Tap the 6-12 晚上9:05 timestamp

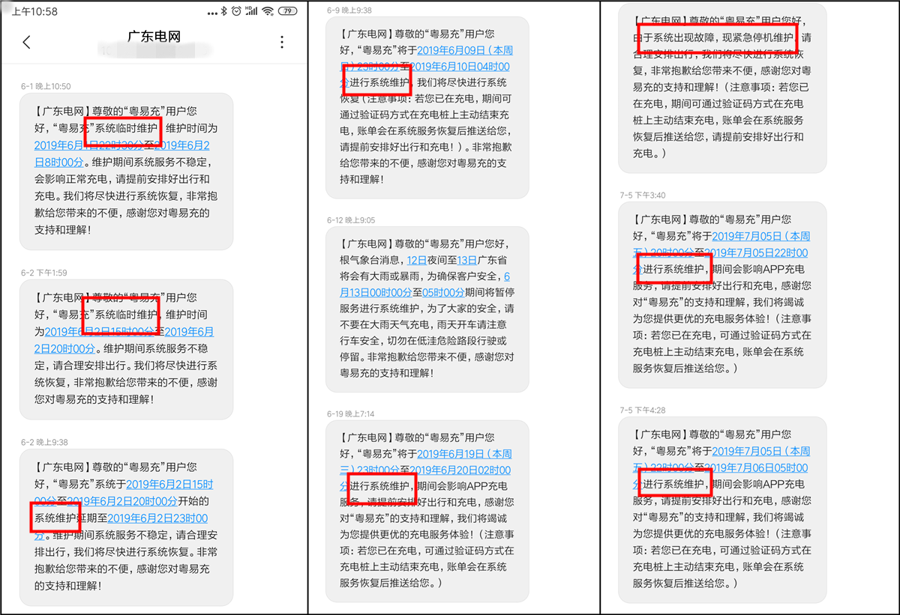click(x=351, y=220)
